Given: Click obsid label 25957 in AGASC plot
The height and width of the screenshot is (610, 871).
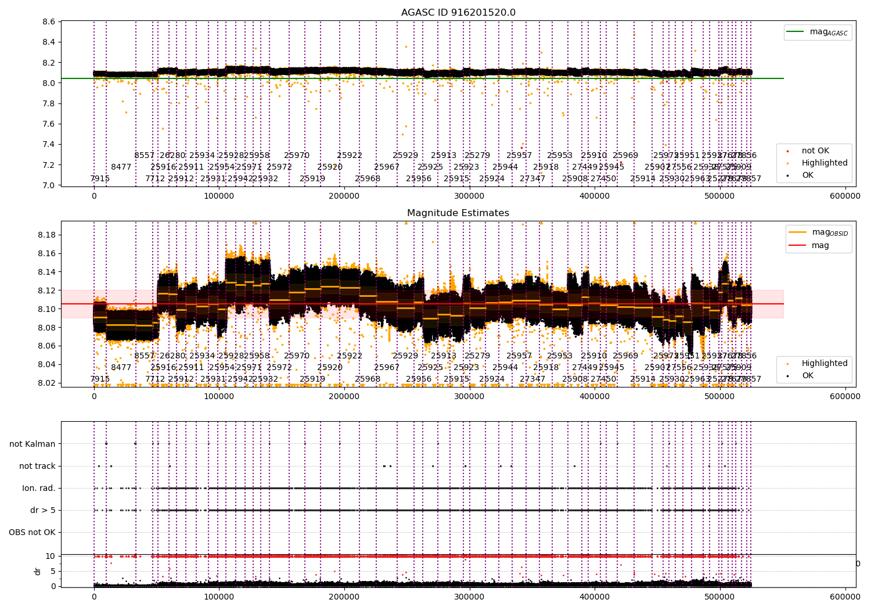Looking at the screenshot, I should point(519,155).
